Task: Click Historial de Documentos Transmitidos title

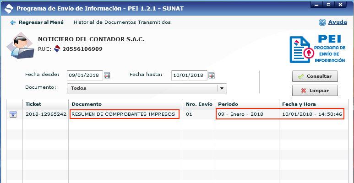Action: (x=122, y=22)
